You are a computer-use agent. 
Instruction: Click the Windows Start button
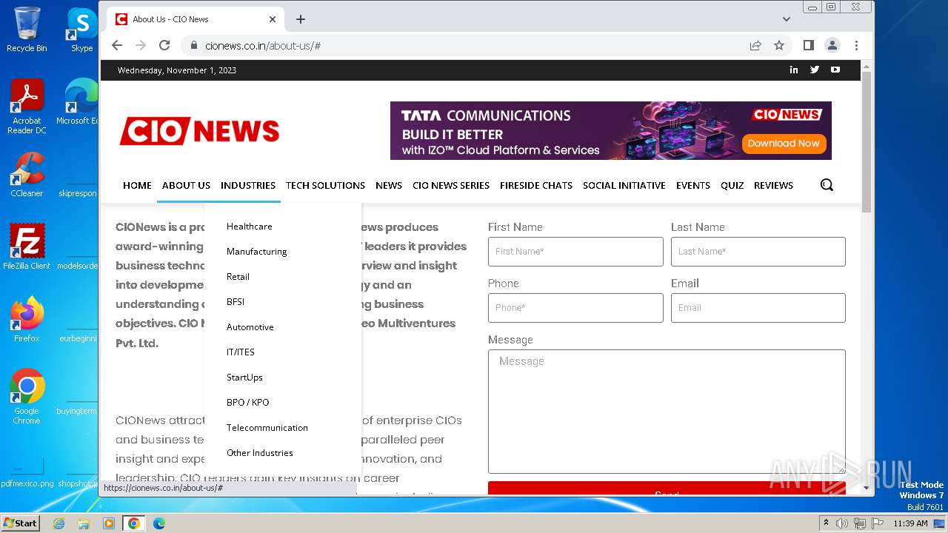[x=20, y=523]
